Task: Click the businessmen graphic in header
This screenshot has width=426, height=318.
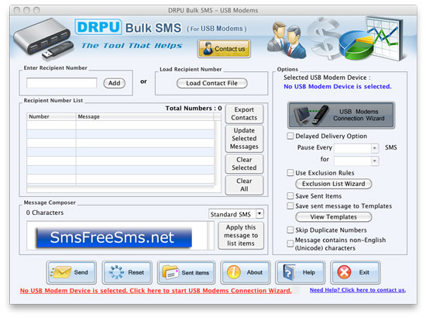Action: (x=287, y=40)
